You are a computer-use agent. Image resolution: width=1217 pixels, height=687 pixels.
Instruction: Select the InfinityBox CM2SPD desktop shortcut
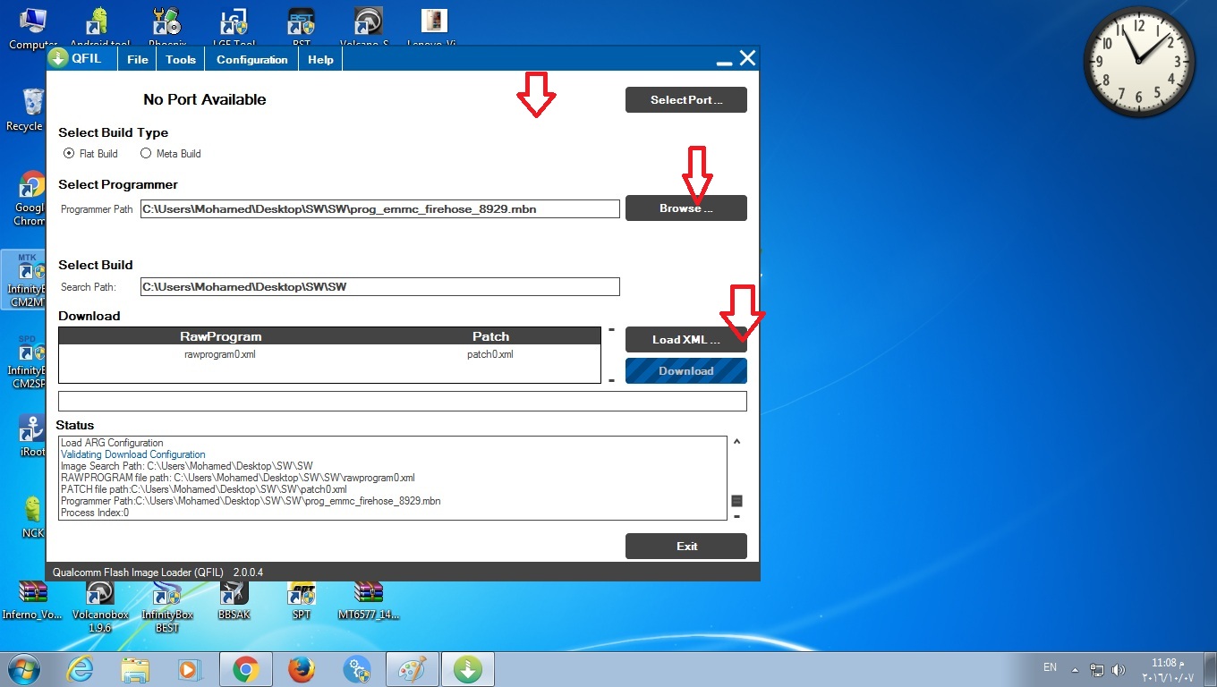click(27, 361)
